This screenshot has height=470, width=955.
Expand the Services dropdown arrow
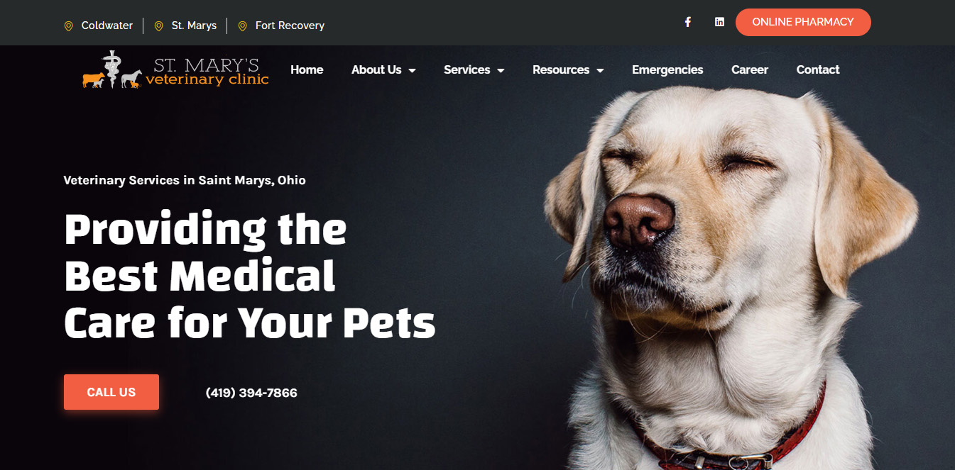(x=501, y=70)
